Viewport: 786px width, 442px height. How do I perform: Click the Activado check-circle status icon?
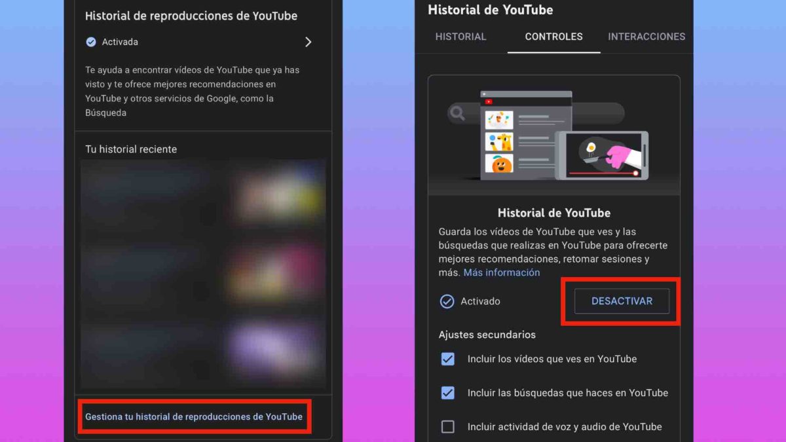click(x=449, y=301)
